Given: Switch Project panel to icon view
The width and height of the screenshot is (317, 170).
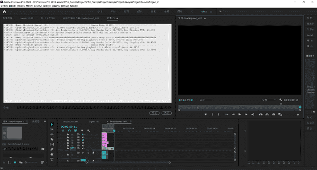Looking at the screenshot, I should point(15,162).
